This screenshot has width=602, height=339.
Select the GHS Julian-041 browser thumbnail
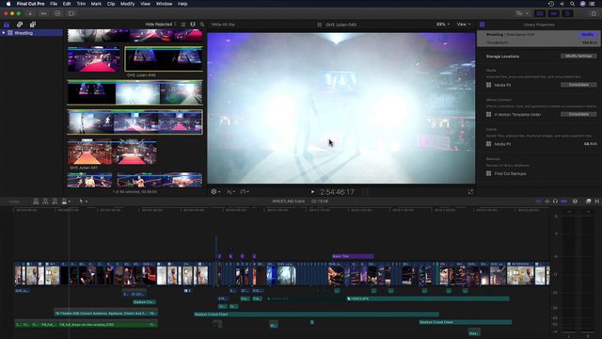(112, 152)
